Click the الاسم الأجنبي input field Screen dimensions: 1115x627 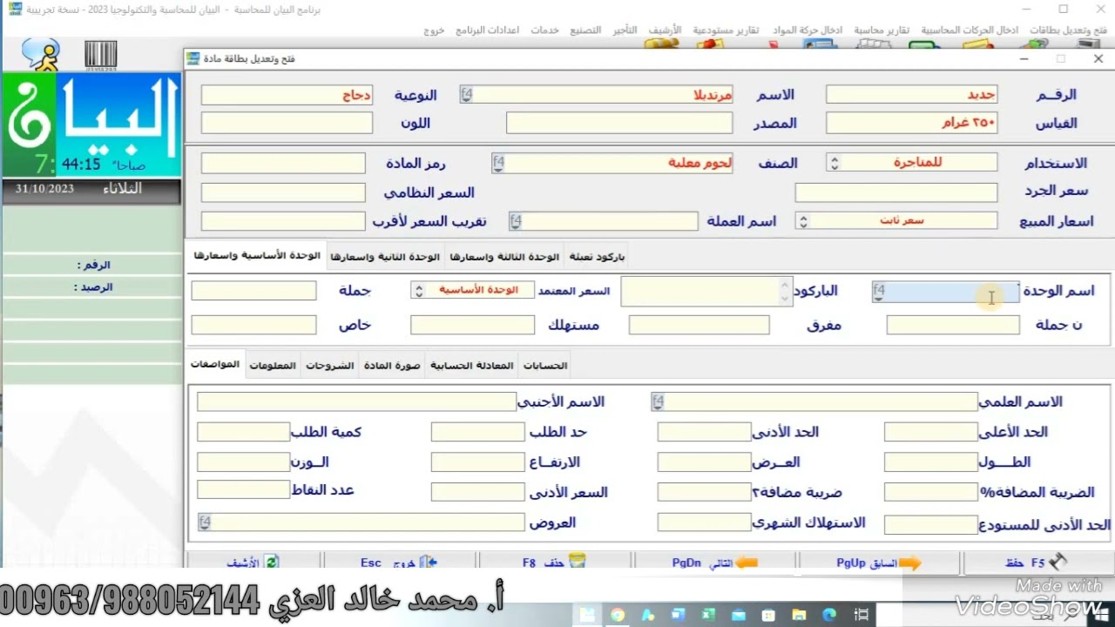(x=356, y=401)
